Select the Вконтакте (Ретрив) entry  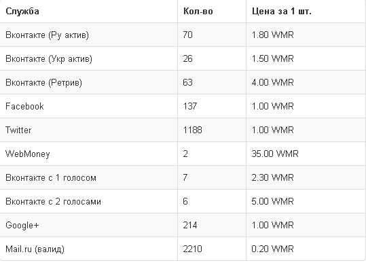43,82
